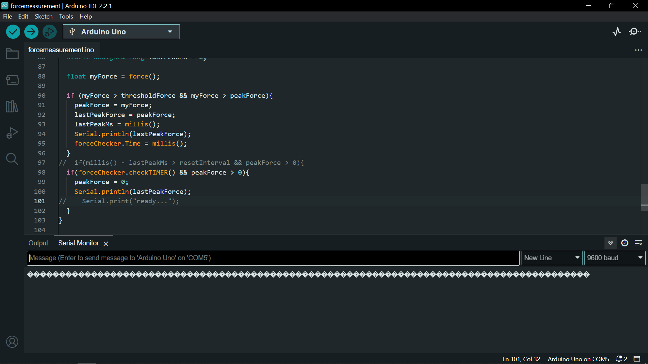Image resolution: width=648 pixels, height=364 pixels.
Task: Open the Serial Plotter icon
Action: [617, 32]
